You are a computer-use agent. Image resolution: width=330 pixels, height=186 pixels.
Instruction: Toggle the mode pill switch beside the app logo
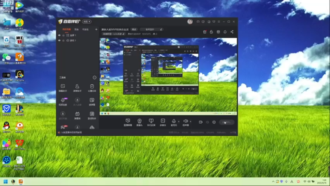(x=87, y=21)
